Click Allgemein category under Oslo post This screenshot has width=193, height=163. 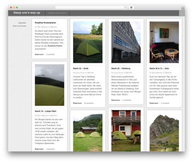tap(168, 73)
